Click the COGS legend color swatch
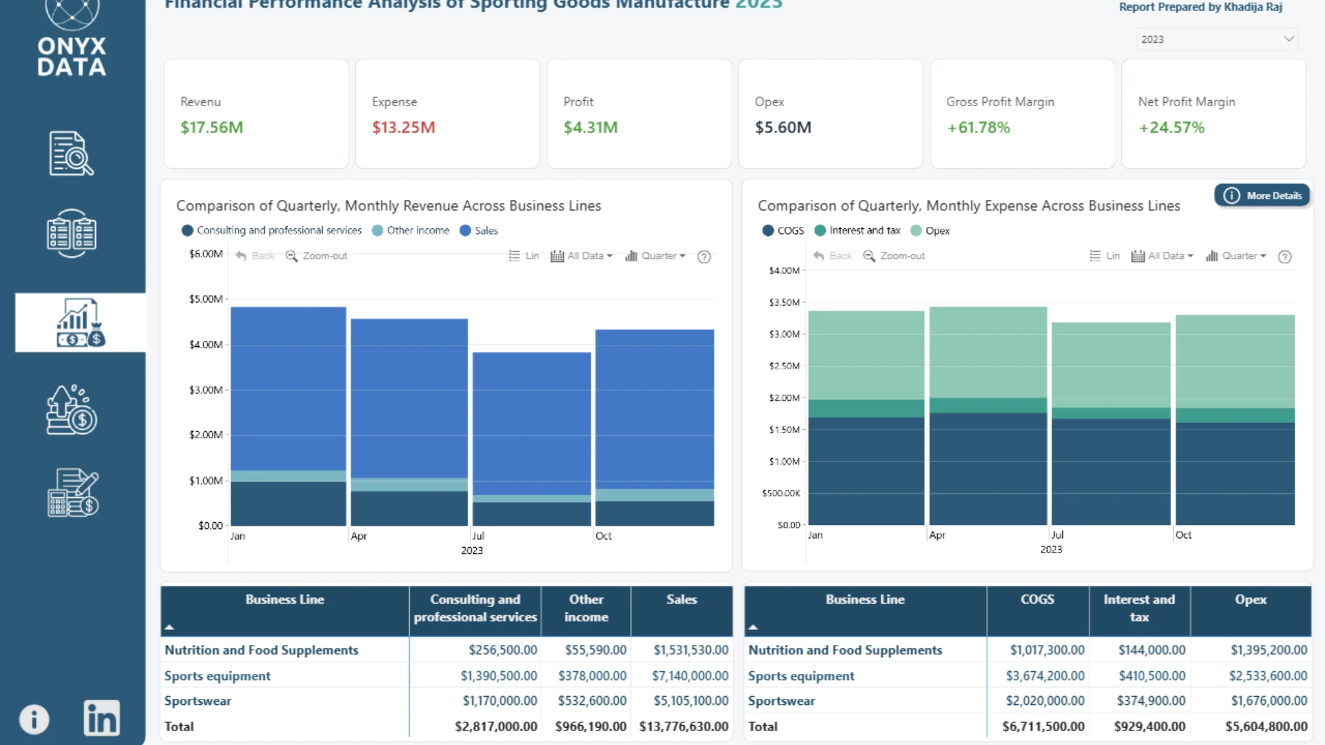Screen dimensions: 1325x745 click(768, 230)
